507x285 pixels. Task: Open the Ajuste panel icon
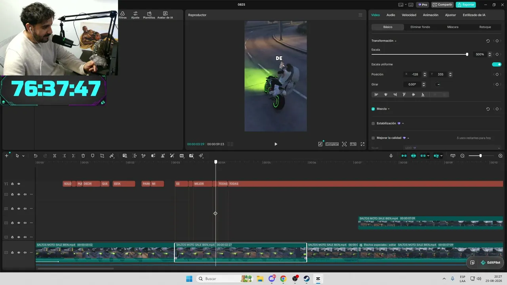point(135,15)
